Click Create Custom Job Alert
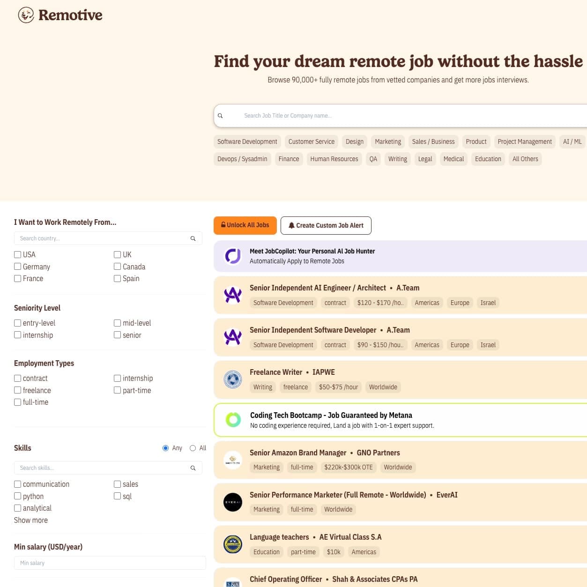 (x=326, y=225)
